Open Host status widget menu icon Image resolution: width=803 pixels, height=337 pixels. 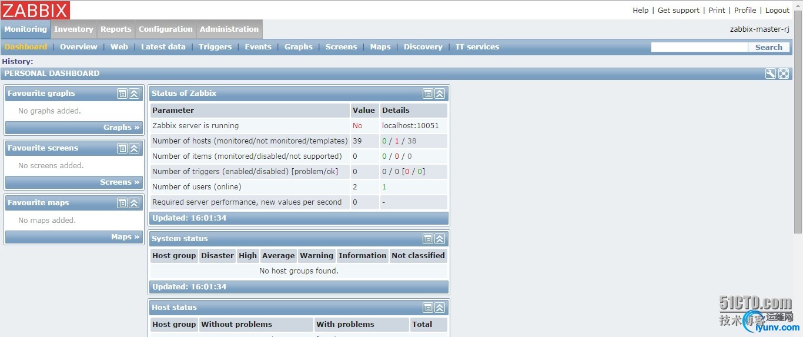[x=427, y=308]
